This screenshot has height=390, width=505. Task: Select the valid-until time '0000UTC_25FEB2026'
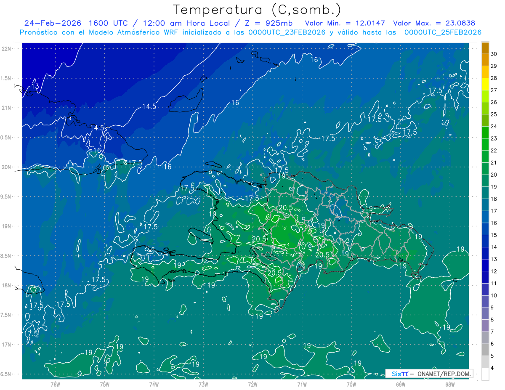pos(443,32)
